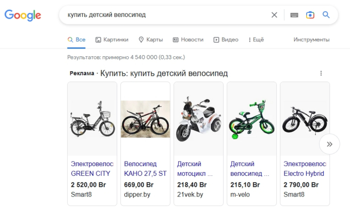Click the blue magnifier search button
This screenshot has width=350, height=212.
[x=326, y=15]
